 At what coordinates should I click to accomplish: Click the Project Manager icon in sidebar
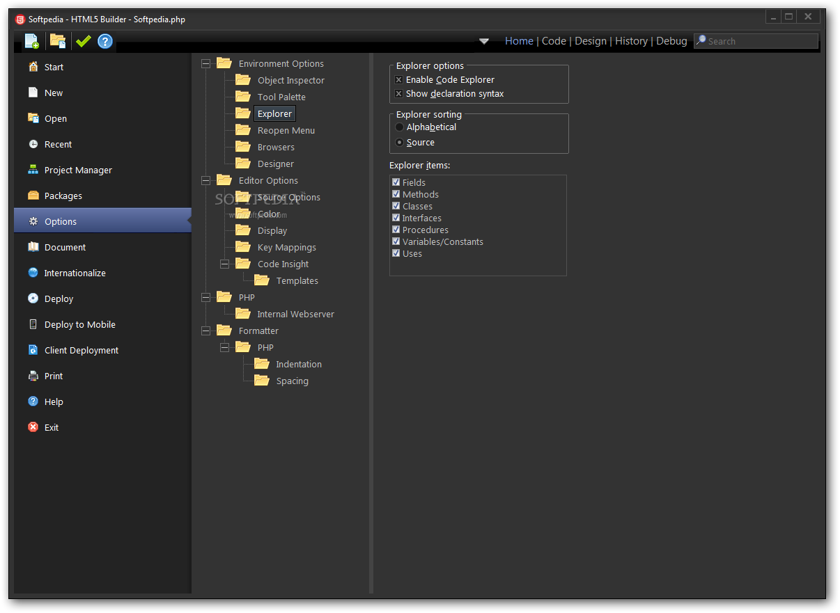pos(33,170)
